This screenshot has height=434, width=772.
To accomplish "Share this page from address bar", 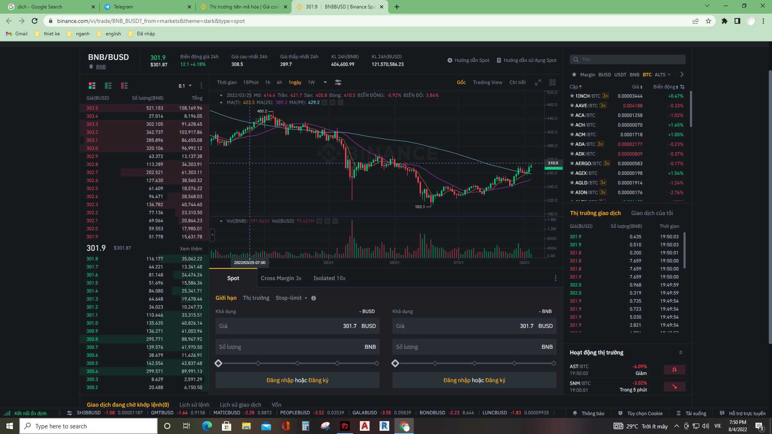I will 696,21.
